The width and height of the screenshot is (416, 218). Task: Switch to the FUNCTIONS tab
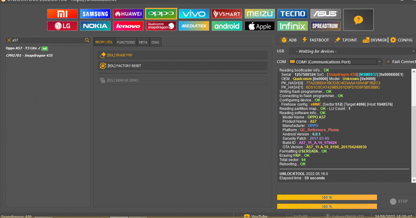pos(126,42)
